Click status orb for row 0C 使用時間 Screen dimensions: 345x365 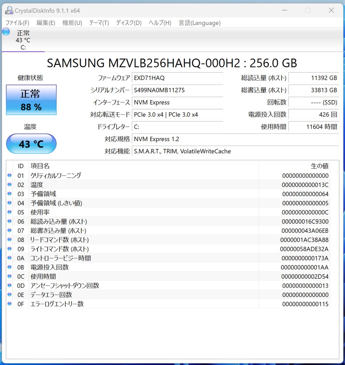tap(9, 276)
